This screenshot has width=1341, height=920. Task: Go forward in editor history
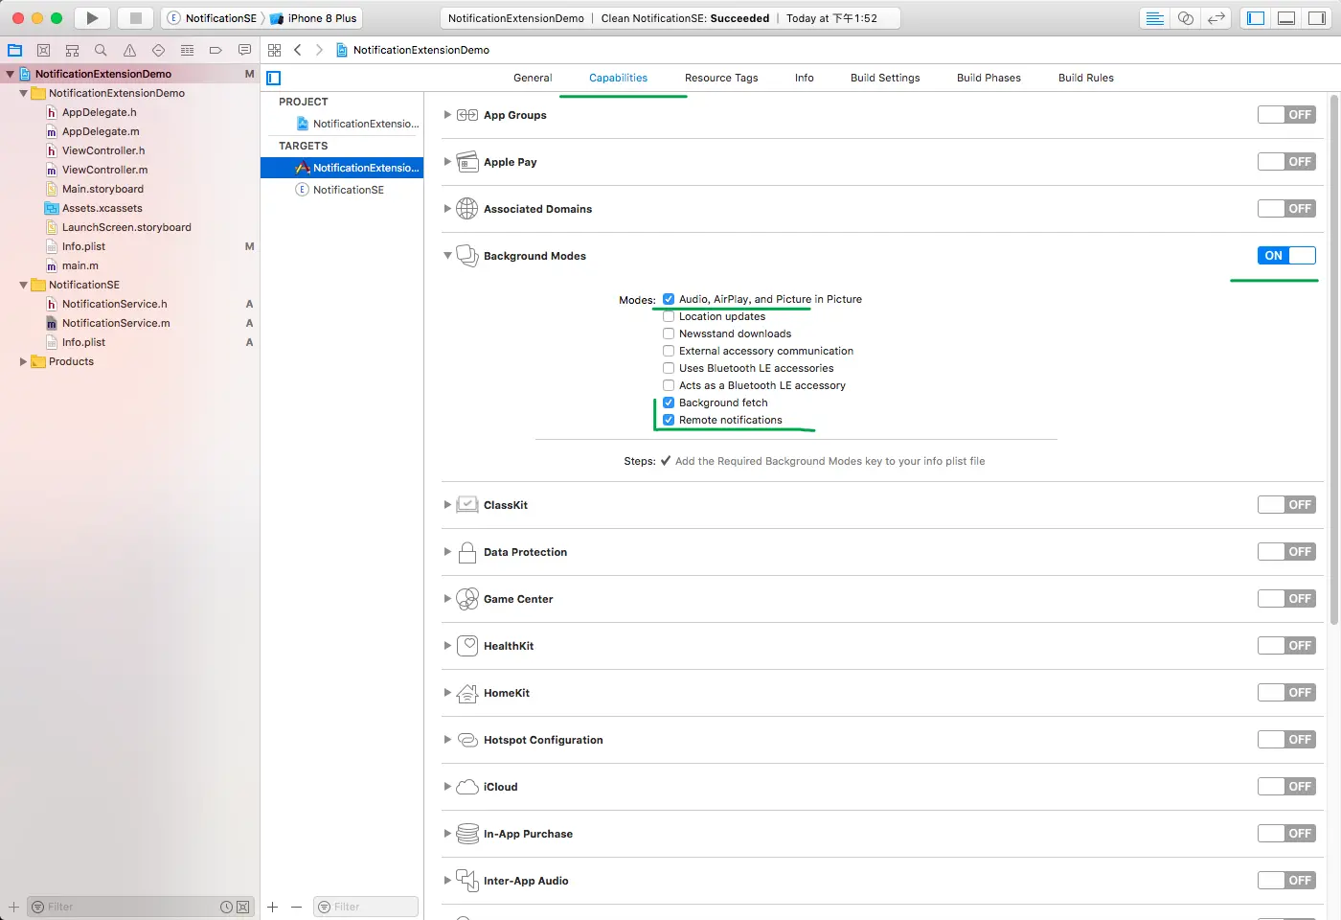pos(319,50)
